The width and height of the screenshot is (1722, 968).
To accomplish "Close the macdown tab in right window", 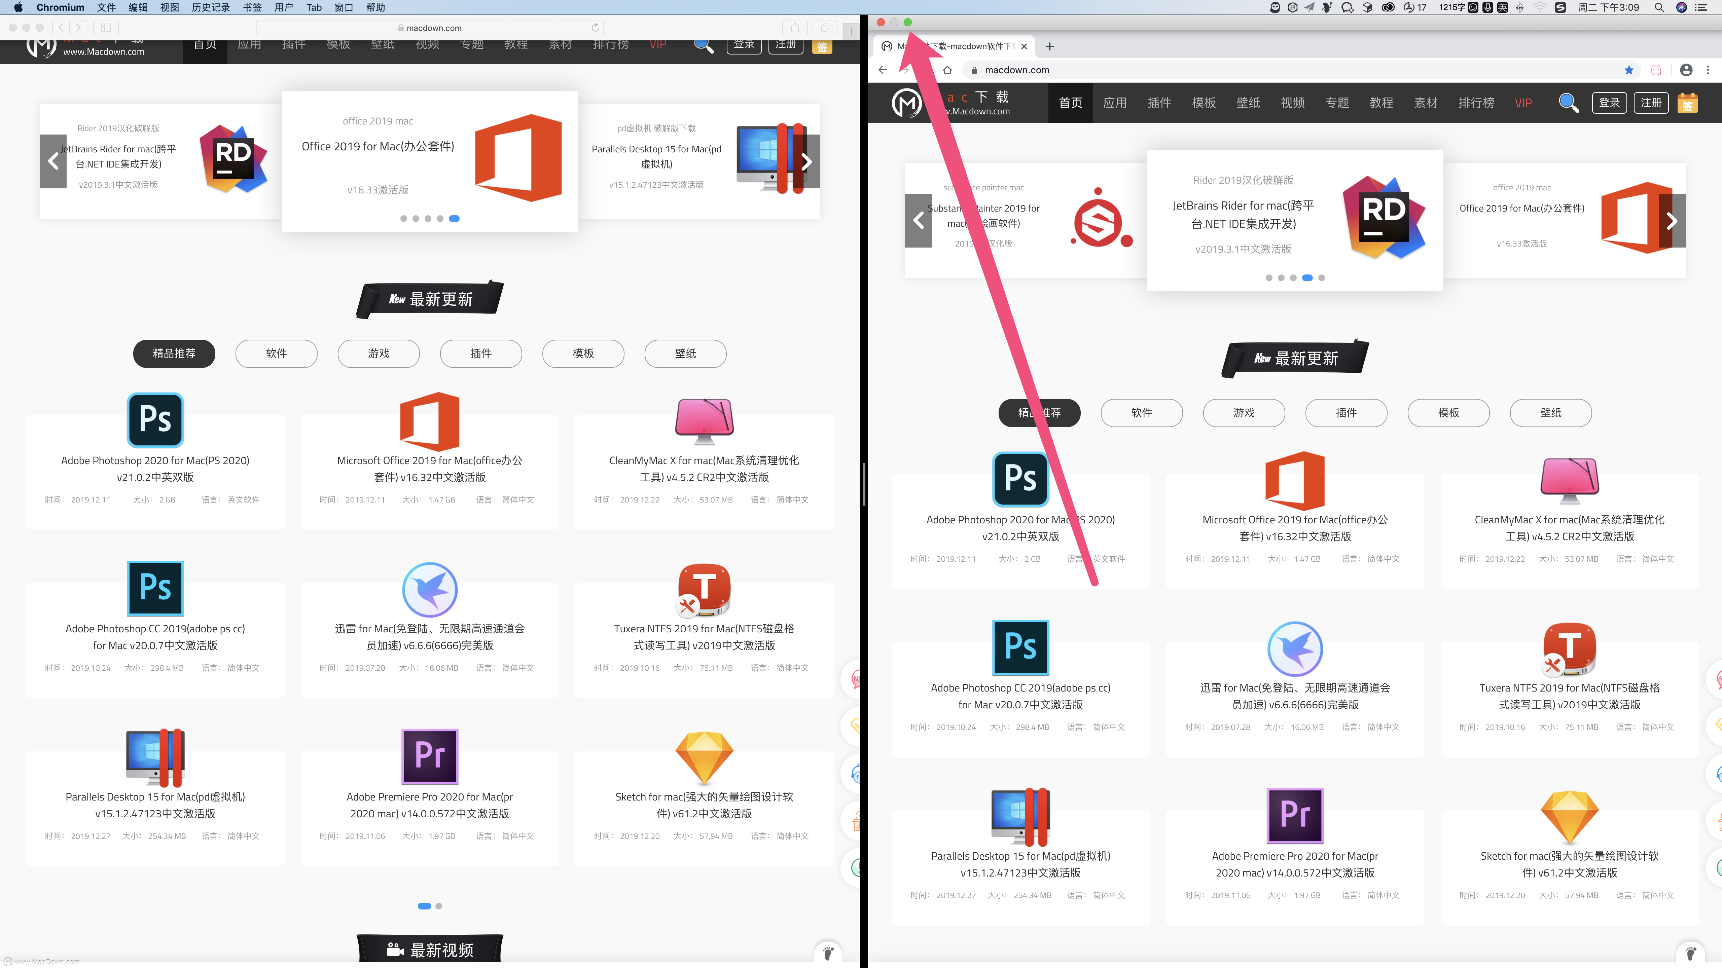I will tap(1024, 46).
